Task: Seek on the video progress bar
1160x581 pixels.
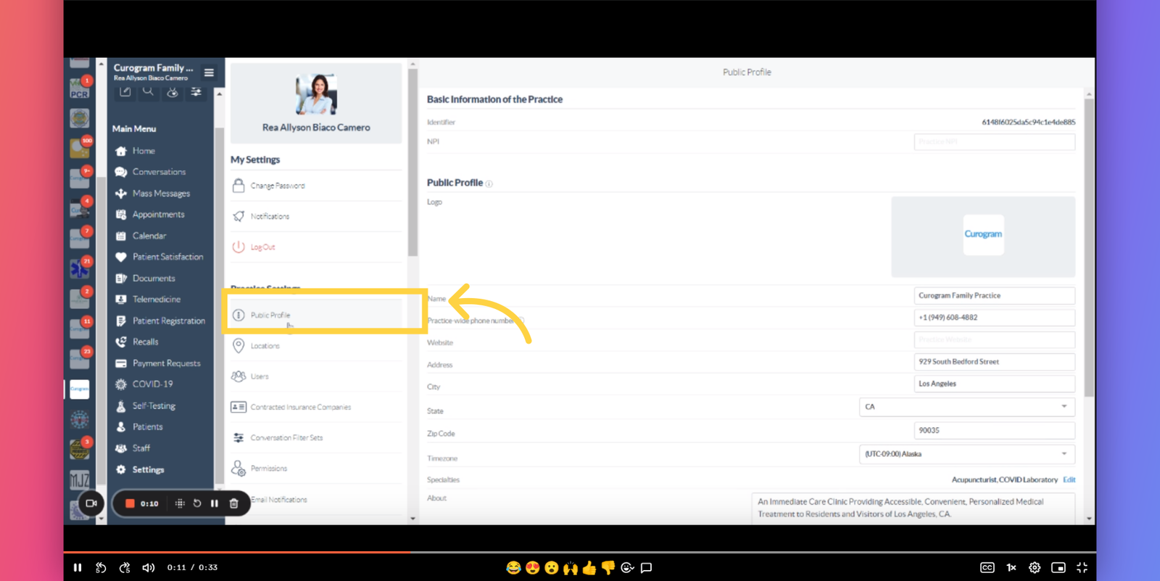Action: (580, 553)
